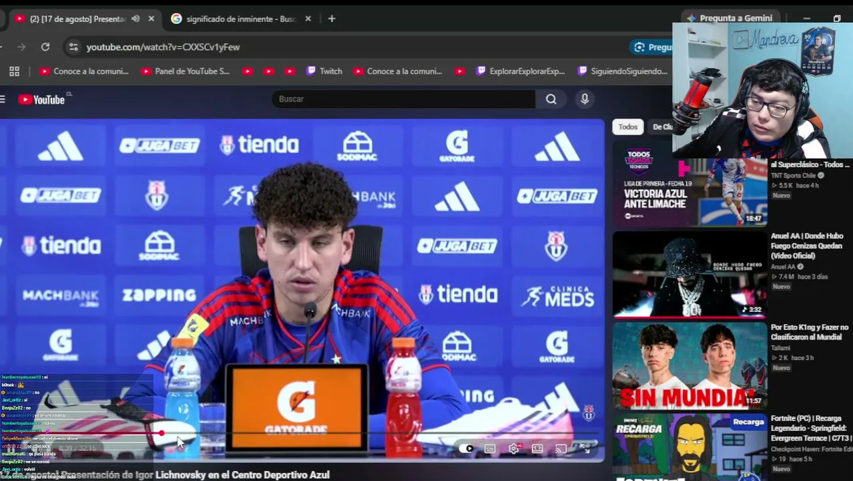Switch to 'significado de inminente' Google tab
The width and height of the screenshot is (853, 481).
click(x=241, y=19)
